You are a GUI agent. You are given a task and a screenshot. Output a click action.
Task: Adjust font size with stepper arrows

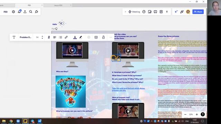pyautogui.click(x=42, y=37)
